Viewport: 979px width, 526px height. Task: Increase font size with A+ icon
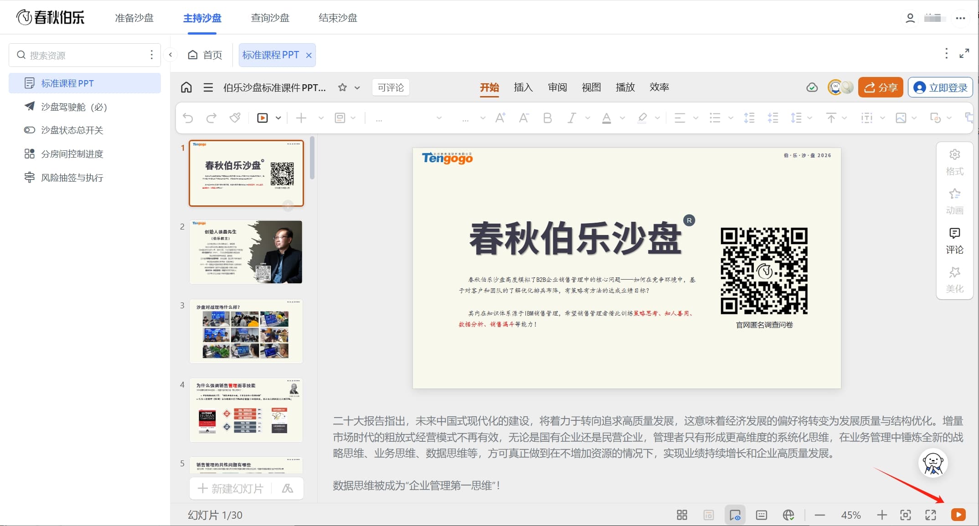(500, 118)
